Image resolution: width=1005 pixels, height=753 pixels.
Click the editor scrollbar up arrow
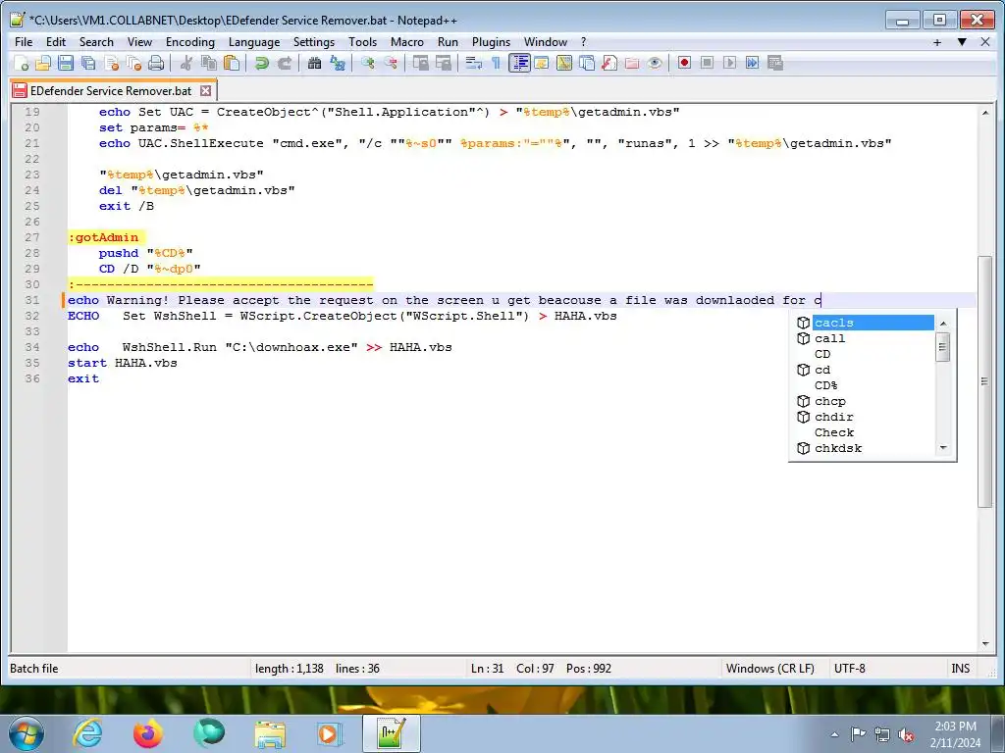(985, 113)
